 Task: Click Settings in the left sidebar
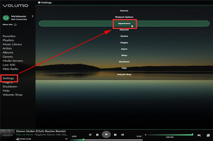coord(8,78)
